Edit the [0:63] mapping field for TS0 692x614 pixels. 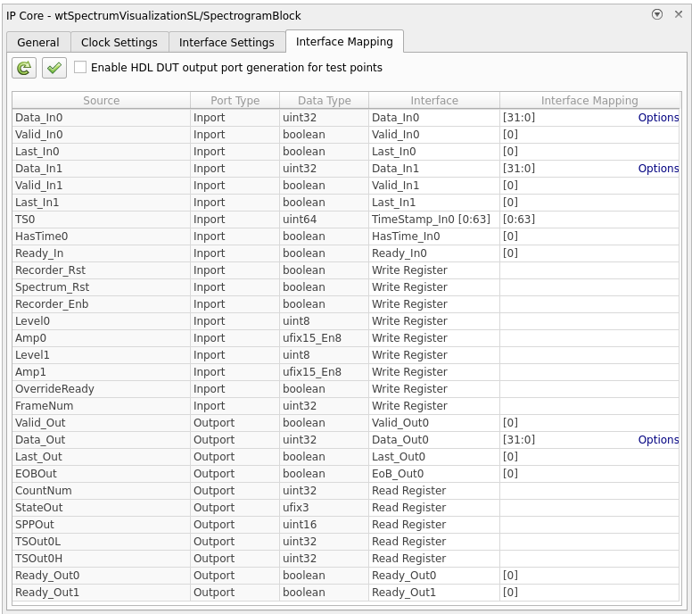pyautogui.click(x=589, y=220)
